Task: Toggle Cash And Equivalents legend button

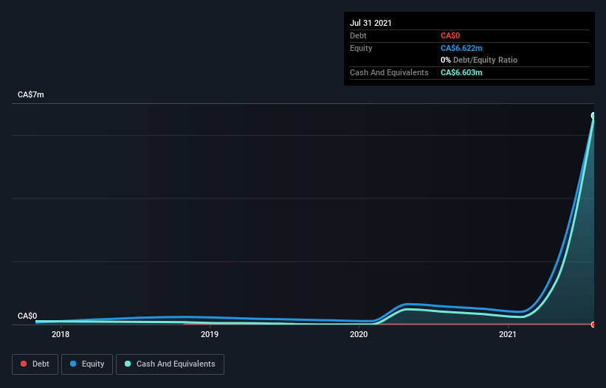Action: tap(170, 364)
